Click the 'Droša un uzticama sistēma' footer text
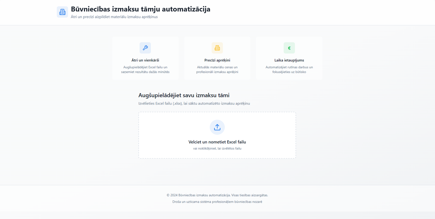 click(217, 202)
